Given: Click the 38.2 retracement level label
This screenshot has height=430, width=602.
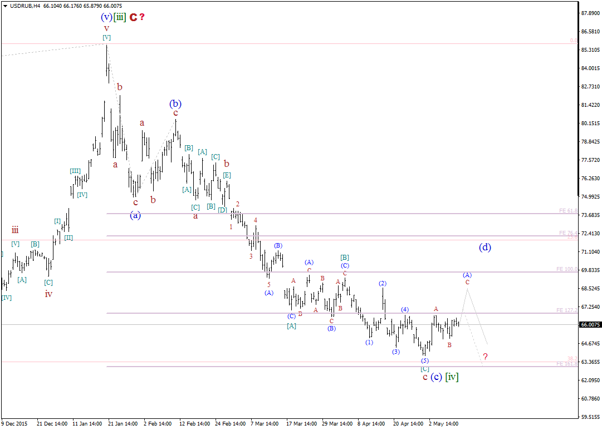Looking at the screenshot, I should (572, 359).
